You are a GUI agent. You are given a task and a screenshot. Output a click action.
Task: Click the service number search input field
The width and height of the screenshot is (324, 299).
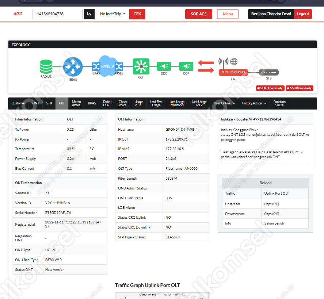(57, 14)
